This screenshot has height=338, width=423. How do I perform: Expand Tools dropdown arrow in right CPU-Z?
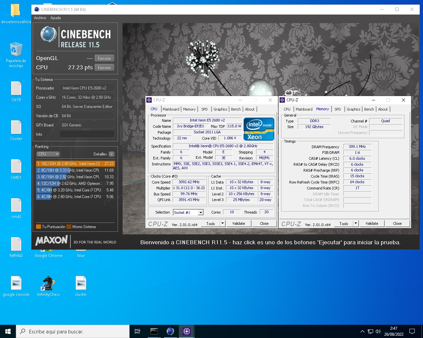pos(356,223)
